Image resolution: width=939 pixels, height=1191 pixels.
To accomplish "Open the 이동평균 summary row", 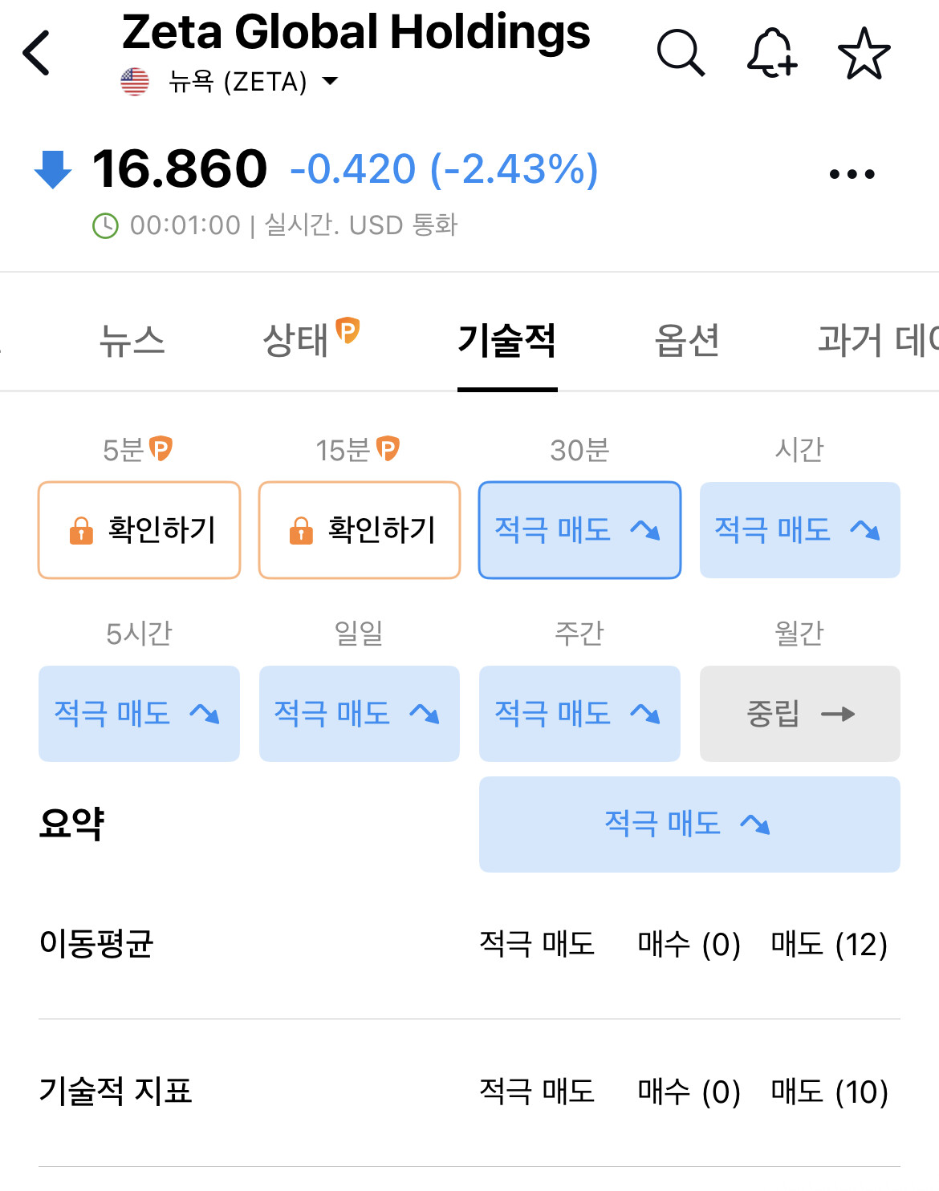I will (469, 945).
